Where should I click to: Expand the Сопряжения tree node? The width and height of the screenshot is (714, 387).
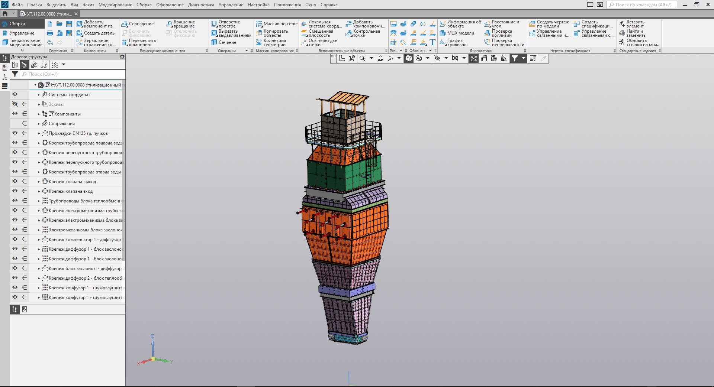(39, 124)
